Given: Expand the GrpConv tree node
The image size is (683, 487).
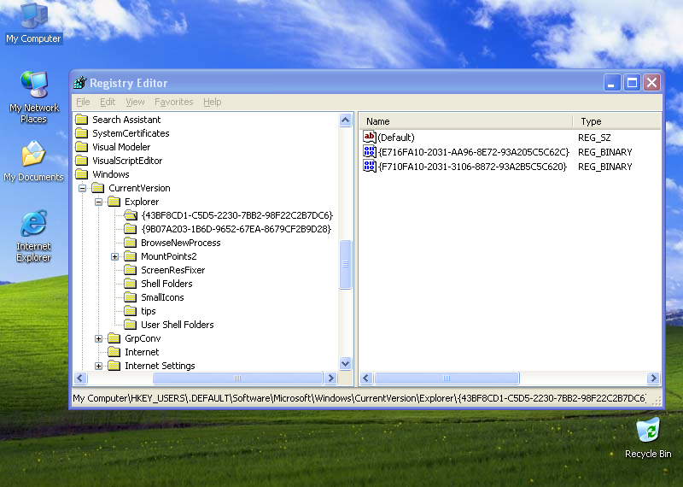Looking at the screenshot, I should [x=98, y=338].
